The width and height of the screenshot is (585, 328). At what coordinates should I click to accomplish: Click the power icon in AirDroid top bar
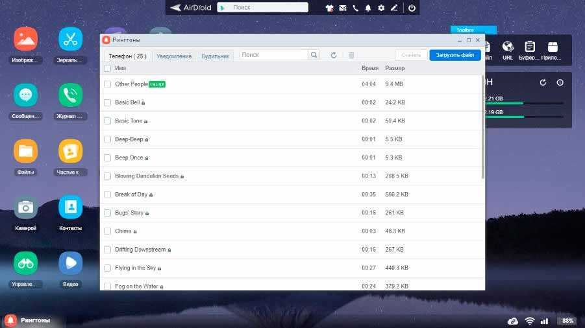412,8
